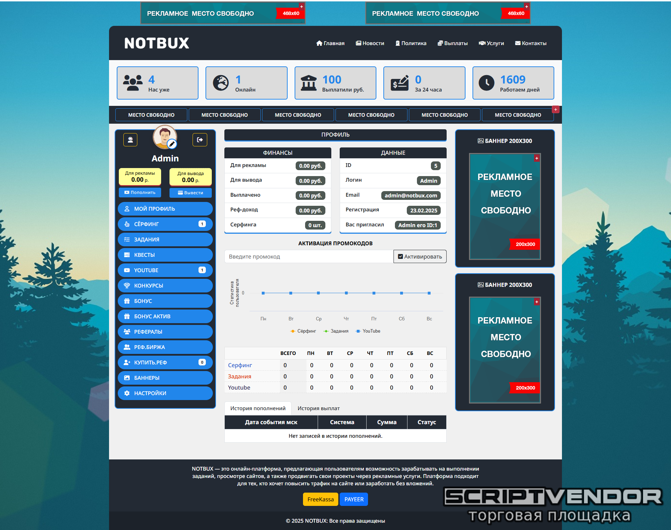Click plus icon on upper 200x300 banner
This screenshot has height=530, width=671.
(x=536, y=158)
